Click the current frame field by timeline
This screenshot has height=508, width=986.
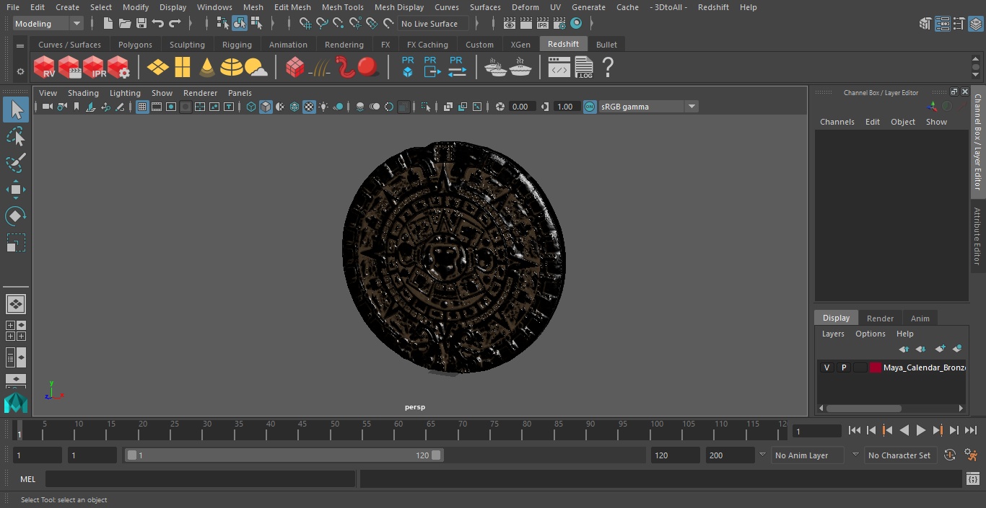coord(817,431)
